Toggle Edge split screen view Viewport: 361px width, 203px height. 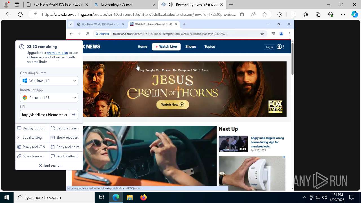pyautogui.click(x=293, y=14)
